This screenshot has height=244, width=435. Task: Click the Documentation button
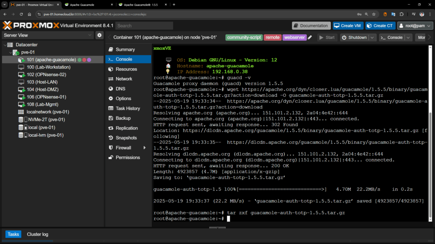click(311, 25)
